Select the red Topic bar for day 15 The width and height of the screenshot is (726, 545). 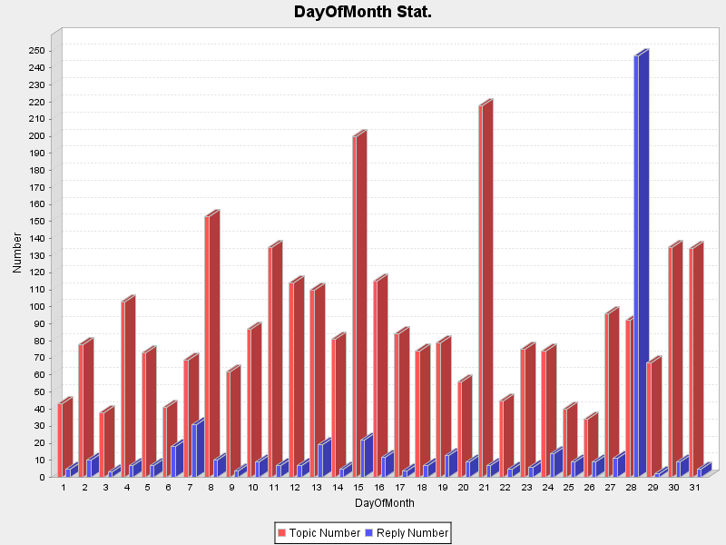point(358,306)
